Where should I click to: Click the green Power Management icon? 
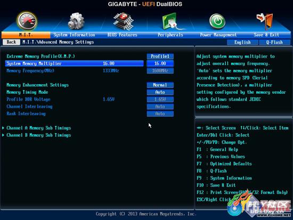217,21
